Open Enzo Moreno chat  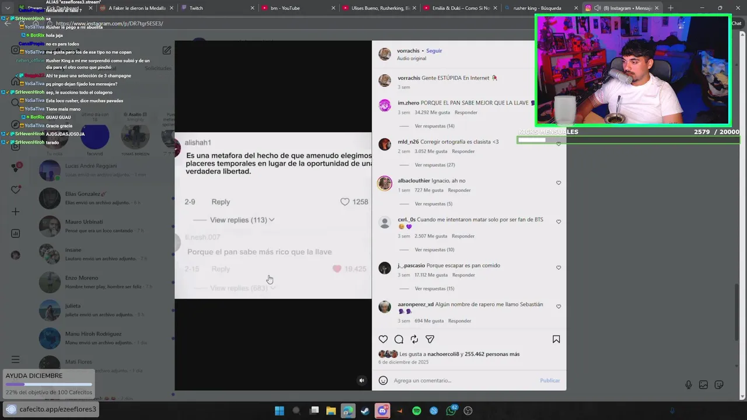click(x=105, y=282)
